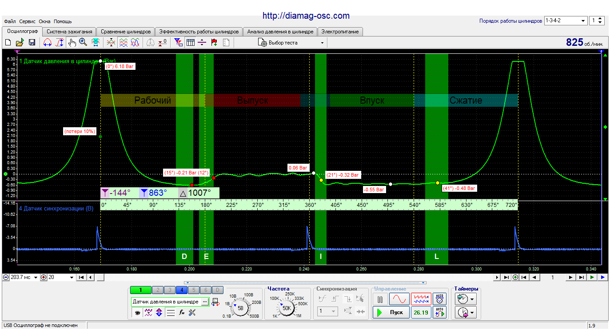Switch to Эффективность работы цилиндров tab

tap(199, 32)
